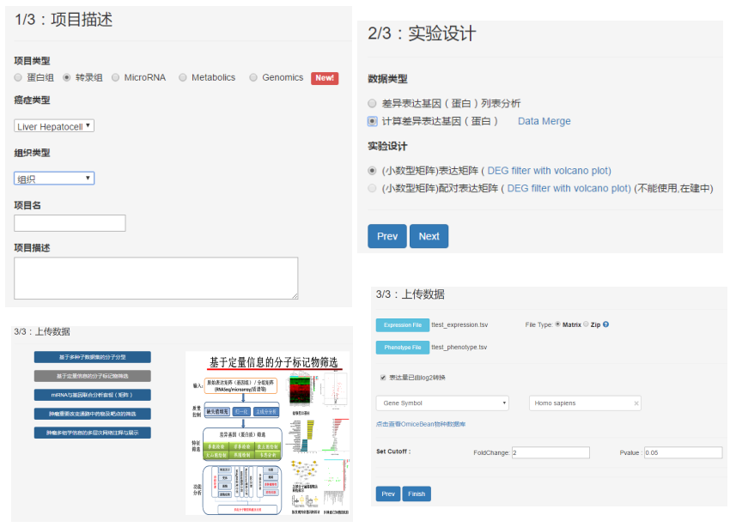Choose 肿瘤多组学信息的多层次网络注释与展示 button
Screen dimensions: 736x527
coord(93,433)
